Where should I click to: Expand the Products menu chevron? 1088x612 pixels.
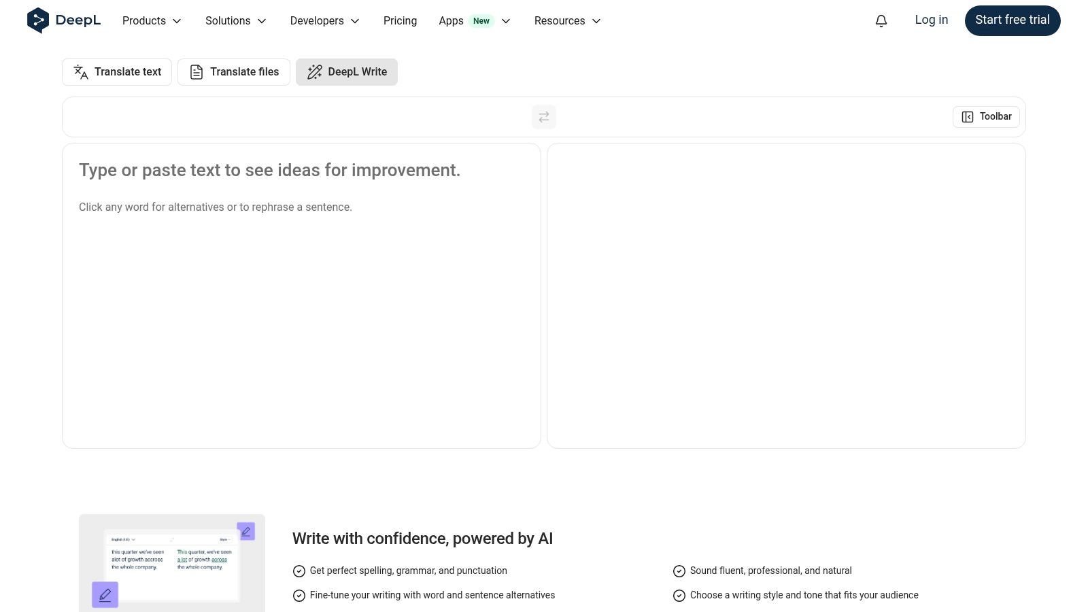point(177,21)
